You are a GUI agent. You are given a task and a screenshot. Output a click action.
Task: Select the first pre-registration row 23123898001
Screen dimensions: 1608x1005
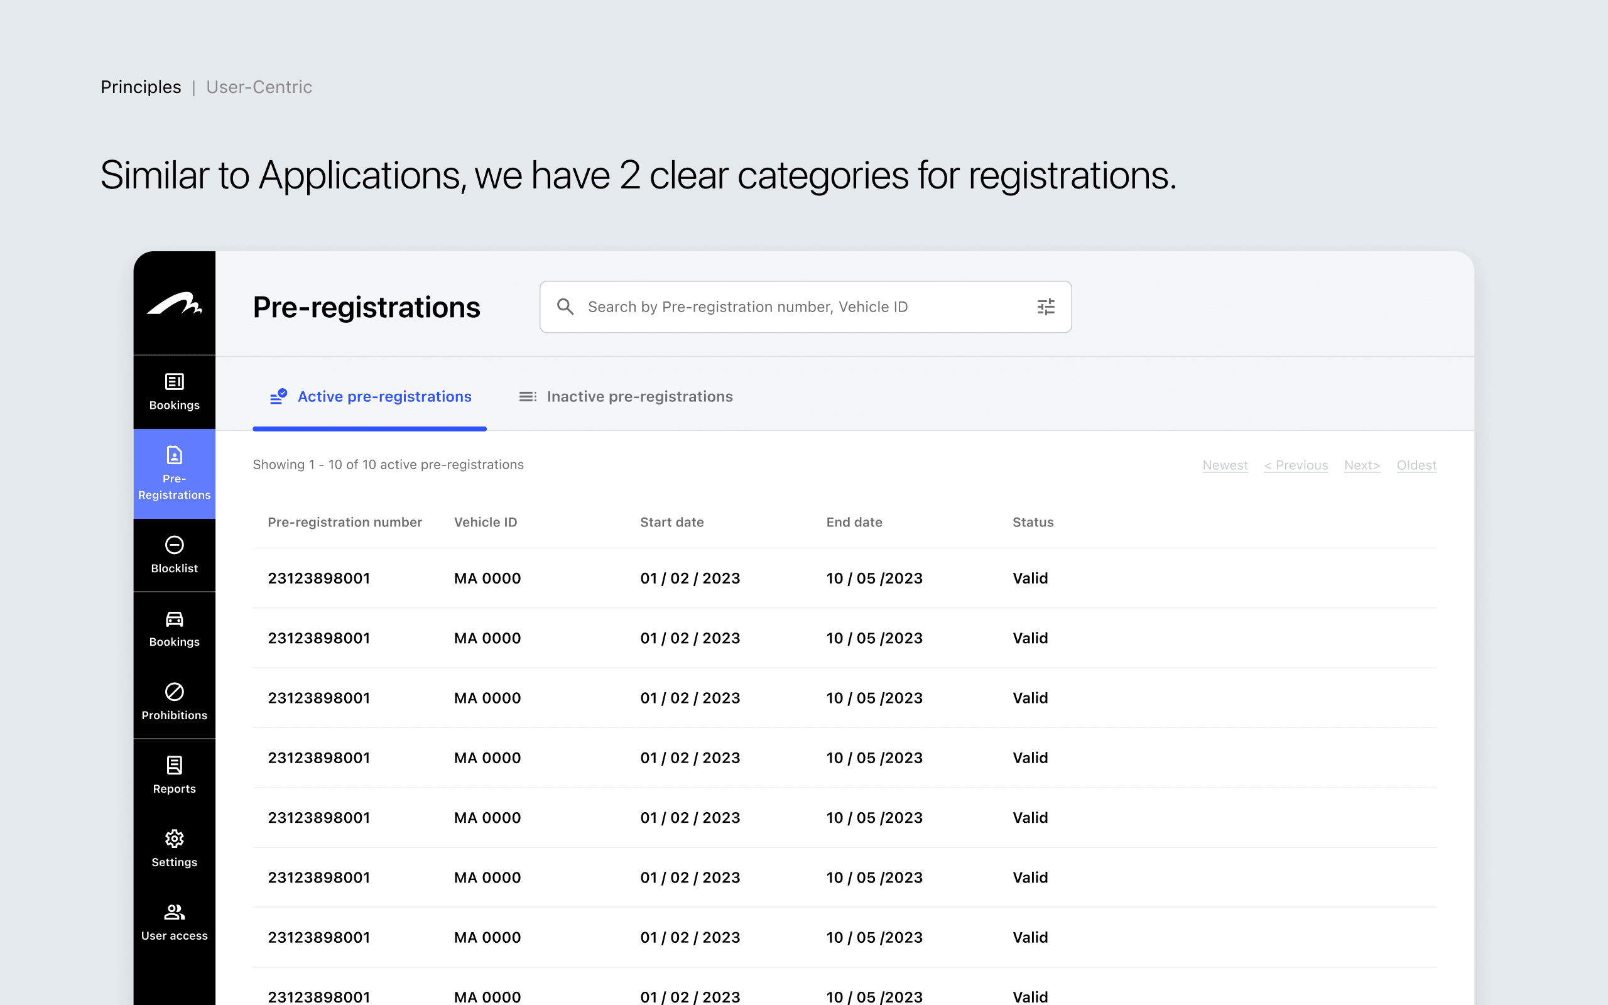pos(319,579)
